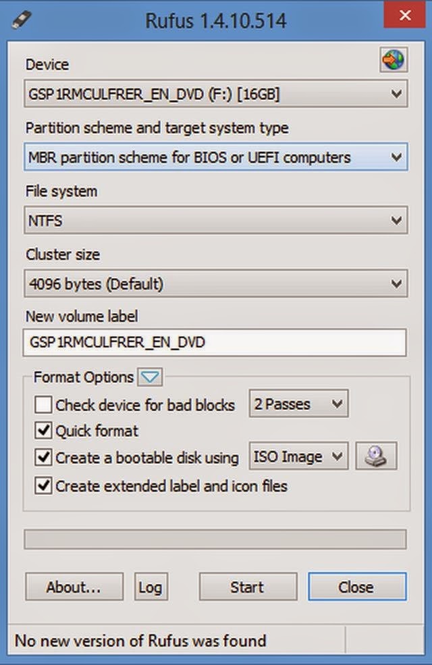Click the status text No new version found

pyautogui.click(x=140, y=641)
